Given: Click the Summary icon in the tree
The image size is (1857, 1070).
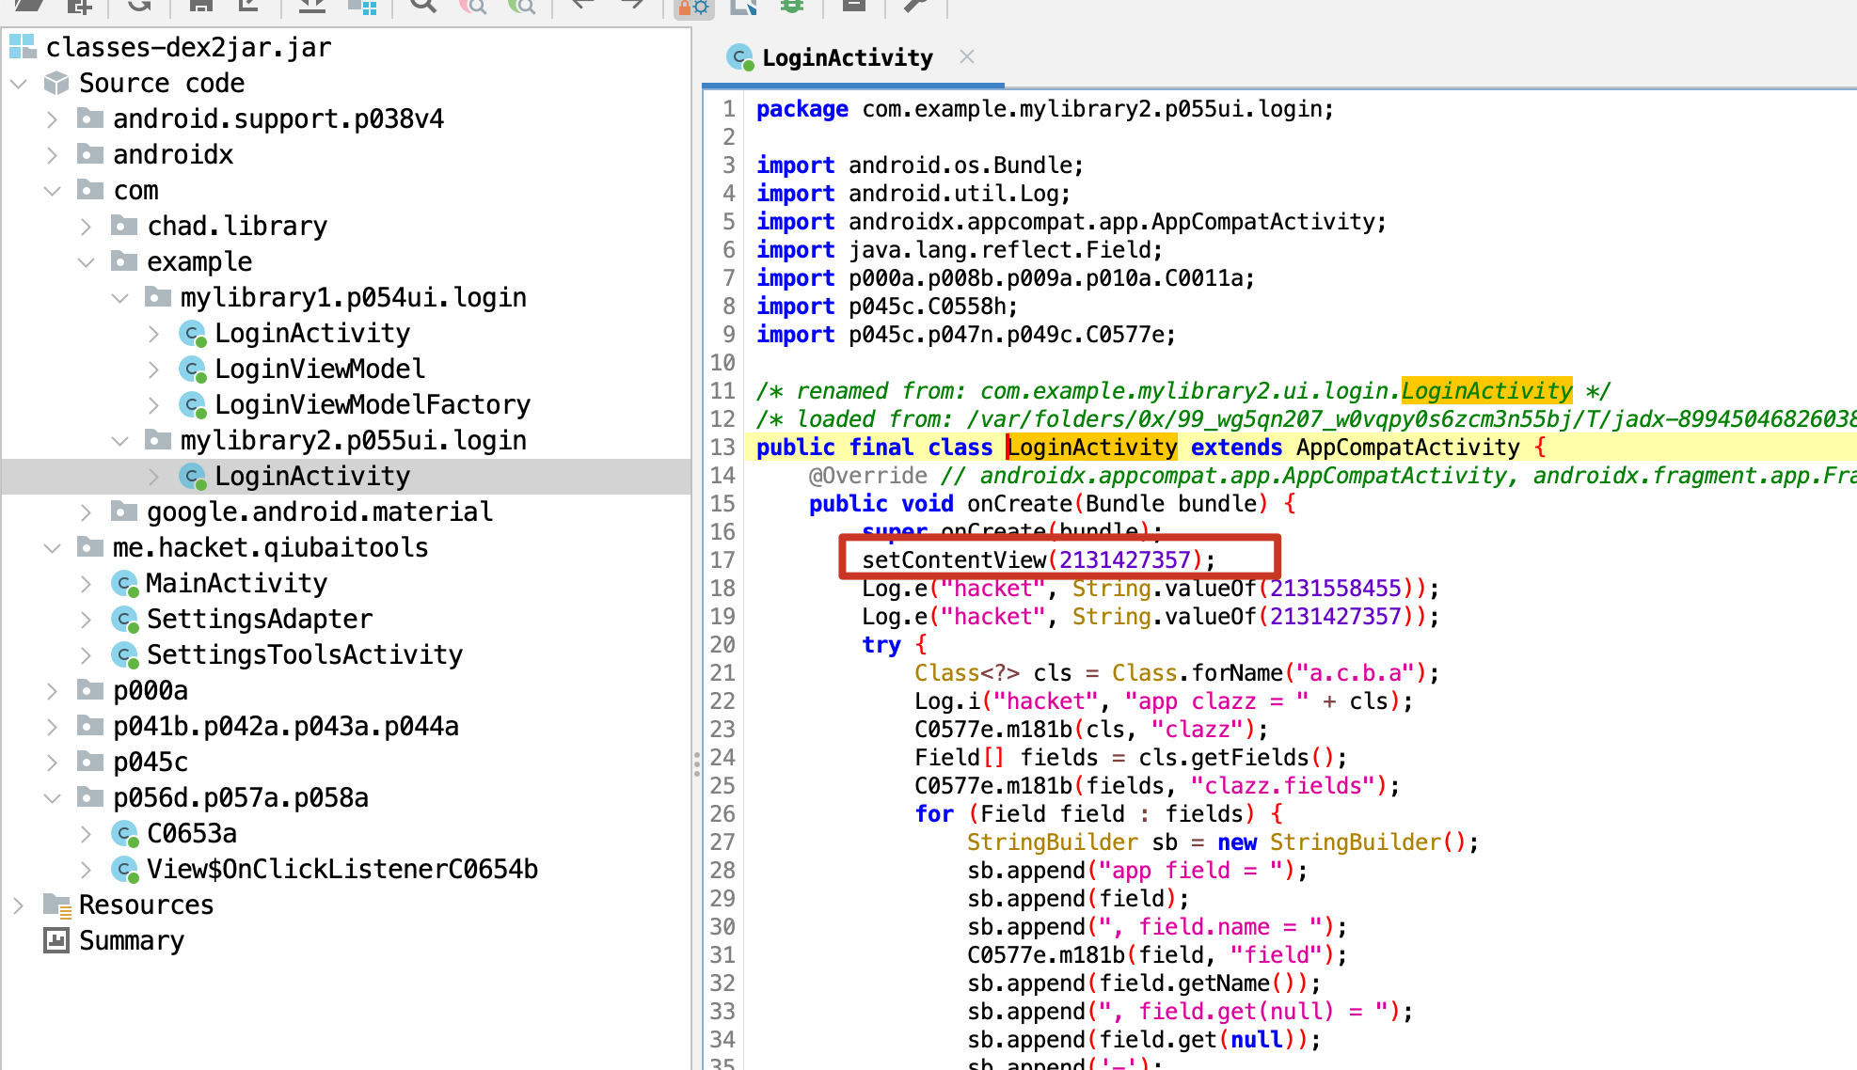Looking at the screenshot, I should point(56,940).
